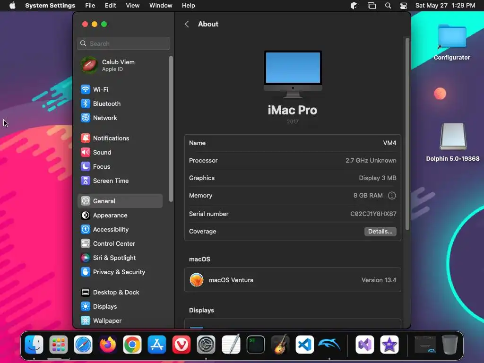Open Spotlight search in menu bar
This screenshot has width=484, height=363.
tap(388, 6)
